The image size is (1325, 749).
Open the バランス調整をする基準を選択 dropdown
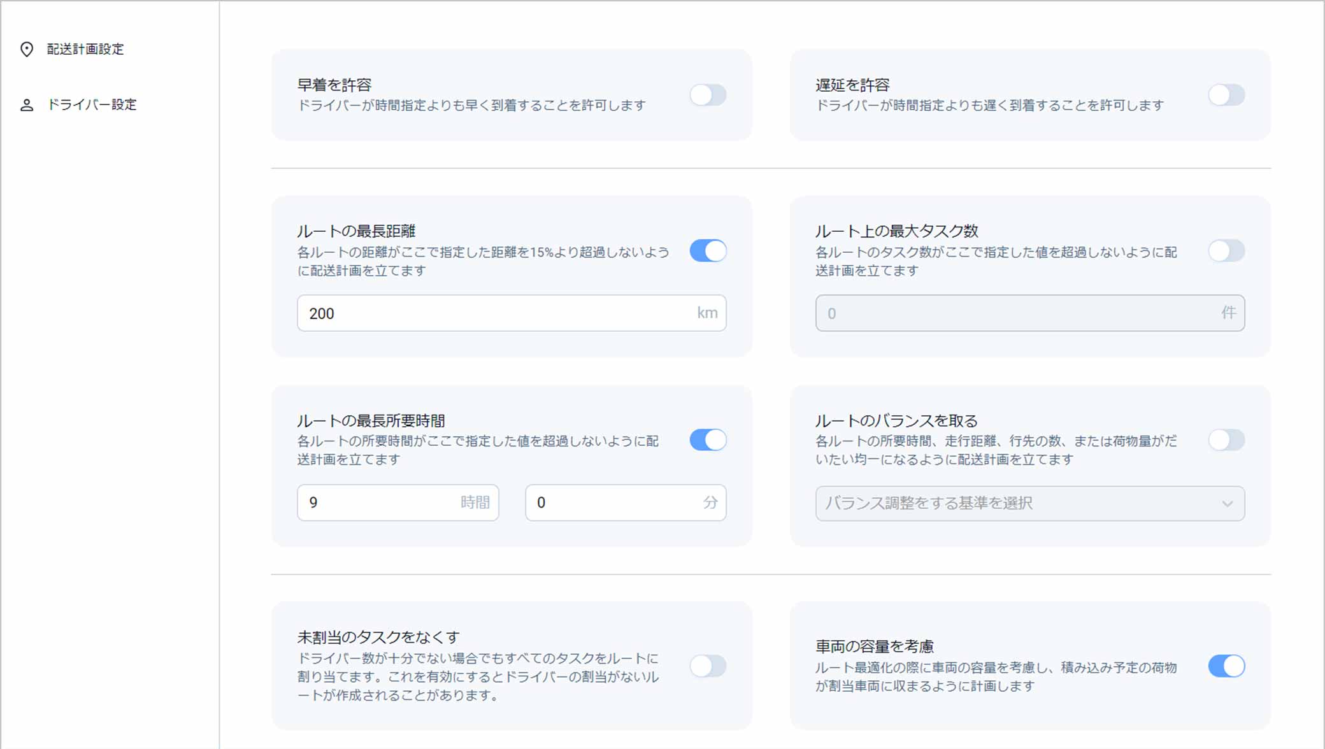(x=1019, y=503)
